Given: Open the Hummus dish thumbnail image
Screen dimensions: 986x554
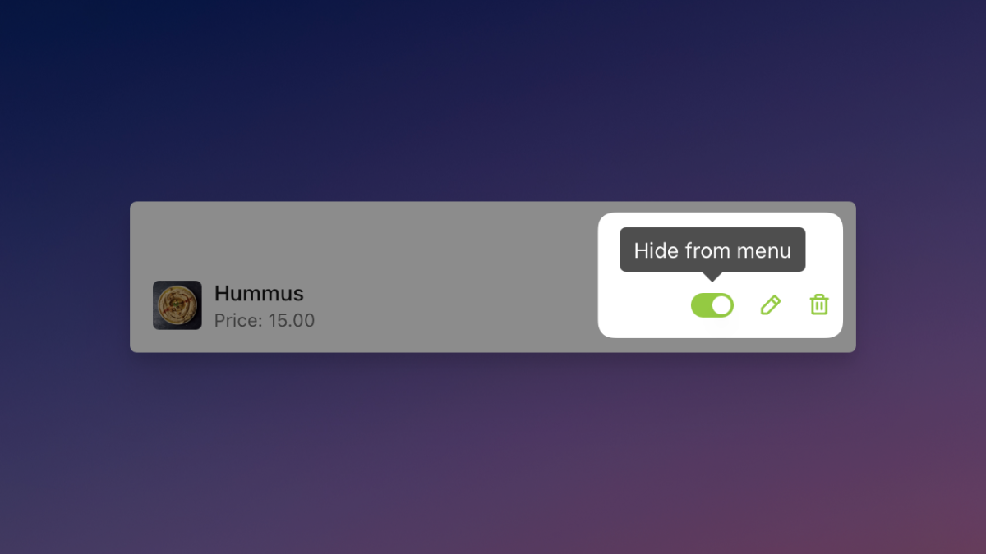Looking at the screenshot, I should (177, 305).
